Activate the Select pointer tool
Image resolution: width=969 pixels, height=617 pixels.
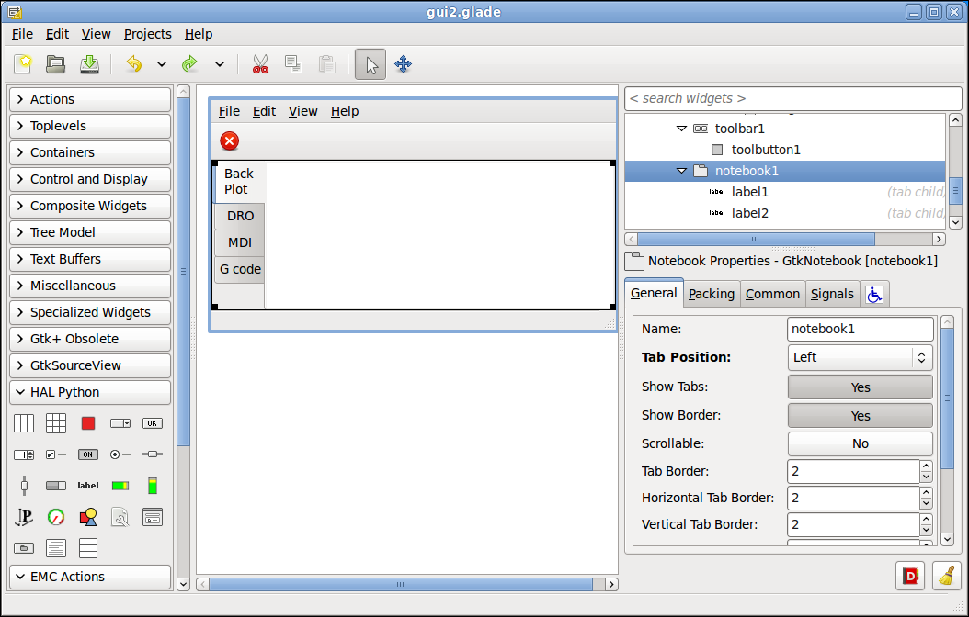(370, 64)
